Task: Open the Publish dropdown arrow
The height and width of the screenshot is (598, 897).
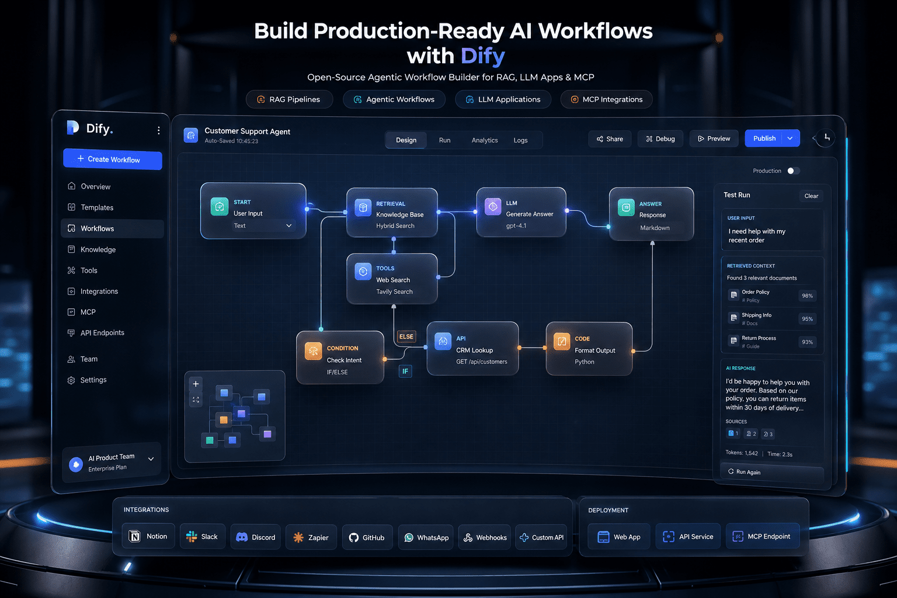Action: pyautogui.click(x=790, y=138)
